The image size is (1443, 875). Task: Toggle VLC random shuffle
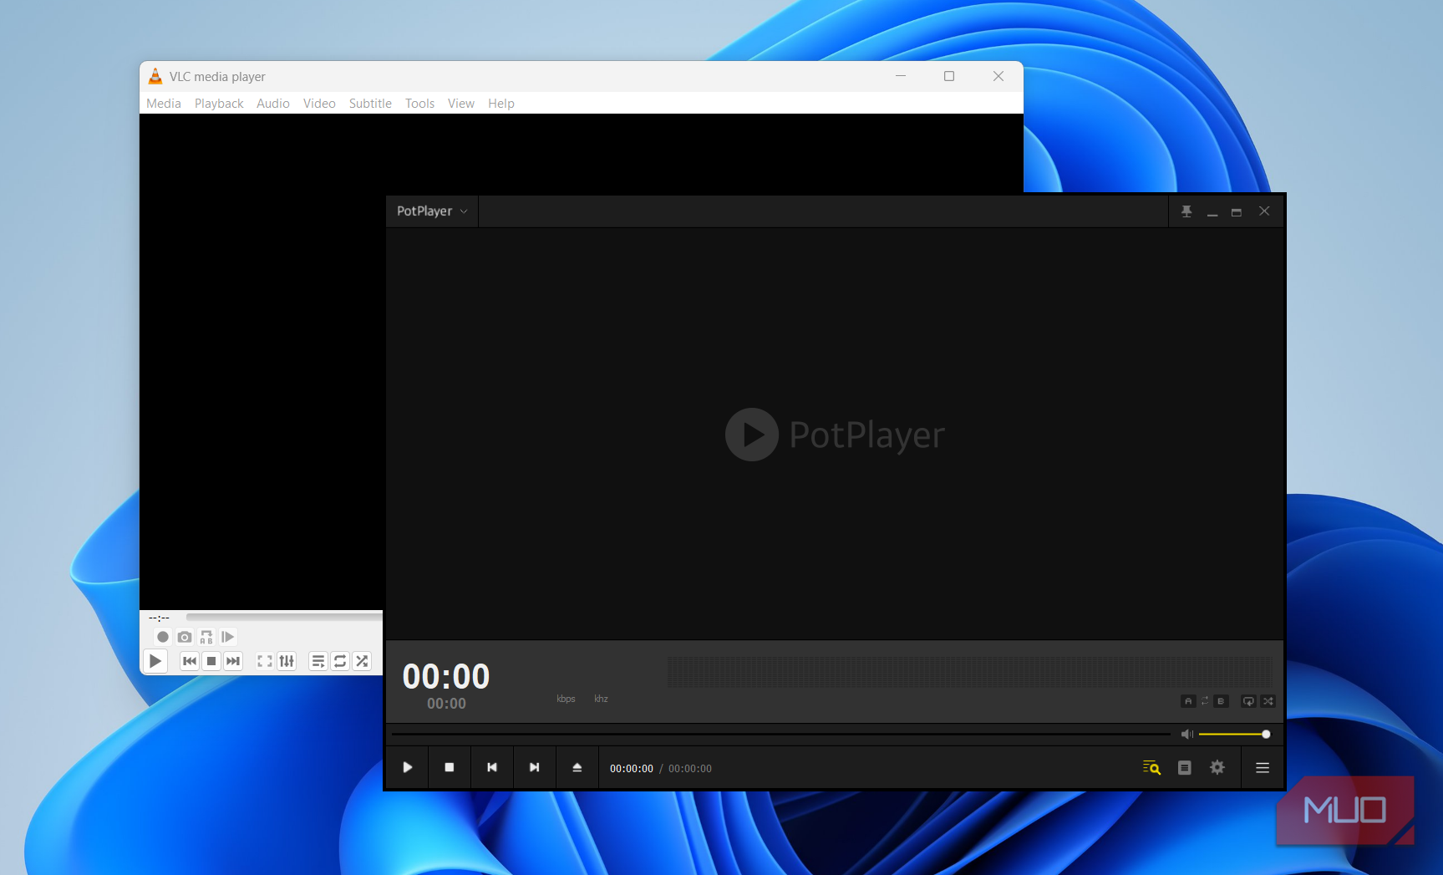pyautogui.click(x=362, y=661)
